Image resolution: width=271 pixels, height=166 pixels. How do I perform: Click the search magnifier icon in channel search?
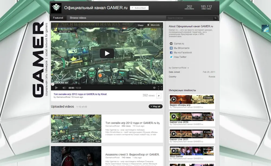coord(215,18)
